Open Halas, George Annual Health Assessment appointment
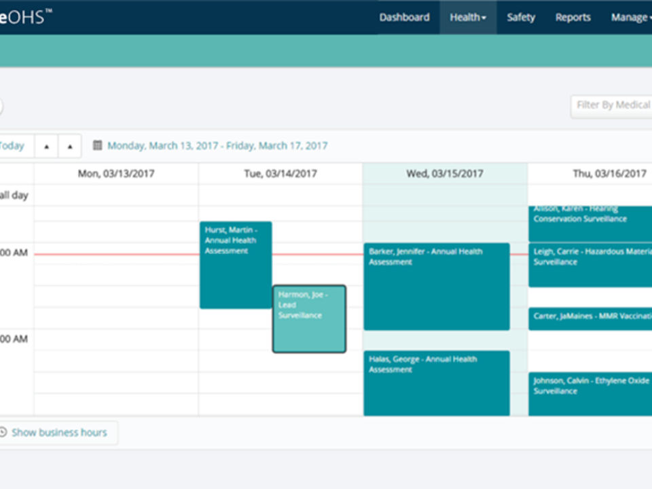This screenshot has width=652, height=489. pos(437,383)
